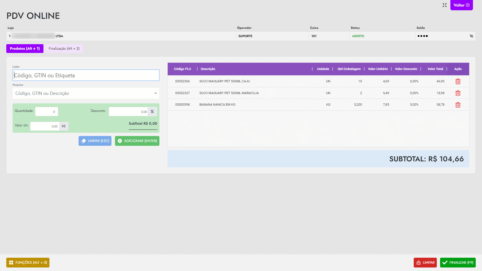
Task: Delete the SUCO MAGUARY MARACUJA row
Action: pyautogui.click(x=458, y=93)
